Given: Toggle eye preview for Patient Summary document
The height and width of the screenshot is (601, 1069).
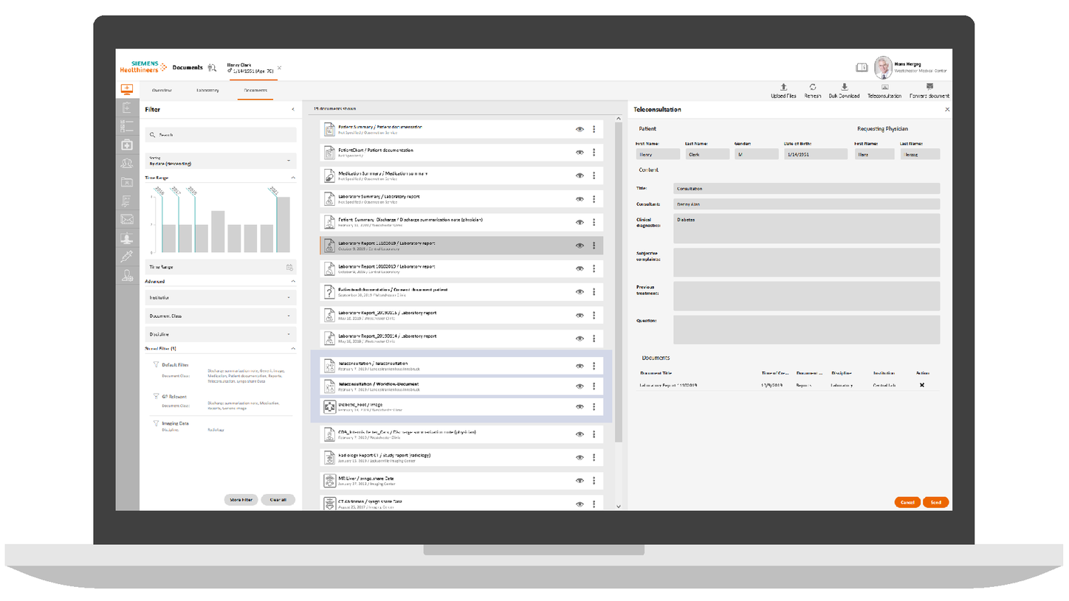Looking at the screenshot, I should tap(580, 129).
